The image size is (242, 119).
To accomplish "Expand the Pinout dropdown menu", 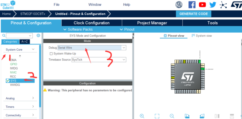I will pyautogui.click(x=127, y=29).
